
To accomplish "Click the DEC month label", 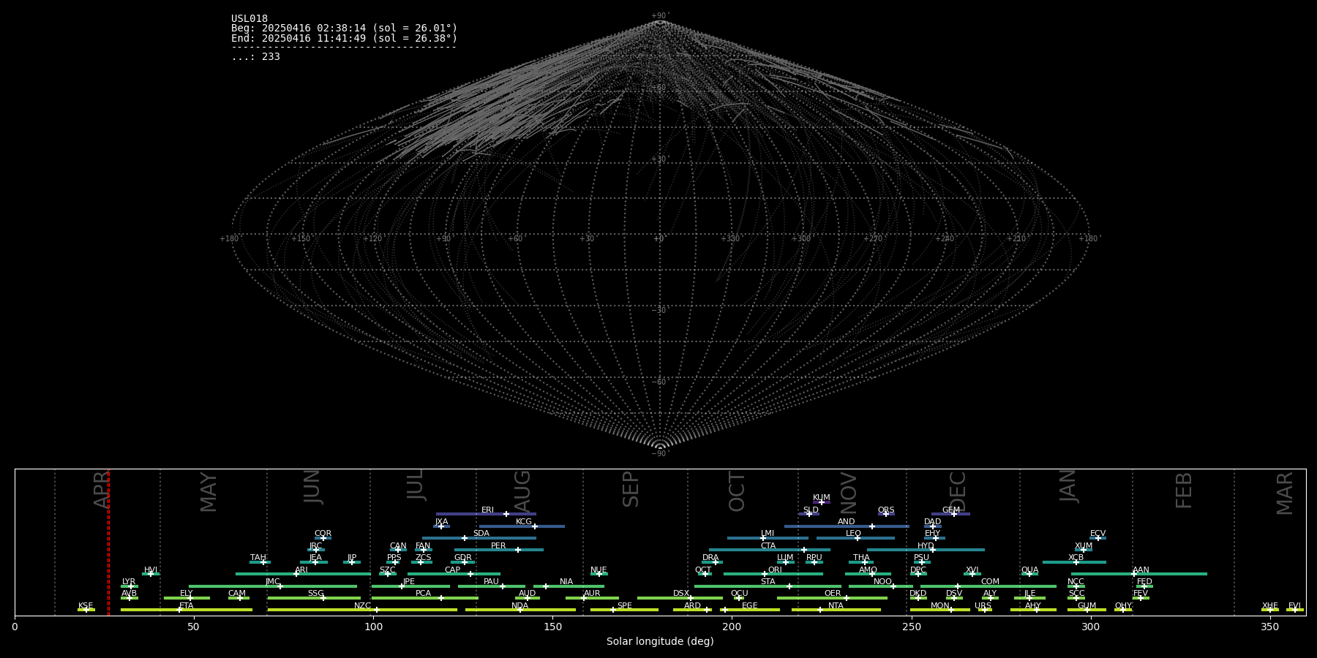I will 958,491.
